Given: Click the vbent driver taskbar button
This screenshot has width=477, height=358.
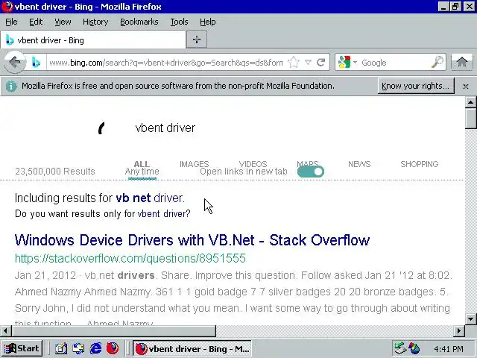Looking at the screenshot, I should click(x=192, y=348).
